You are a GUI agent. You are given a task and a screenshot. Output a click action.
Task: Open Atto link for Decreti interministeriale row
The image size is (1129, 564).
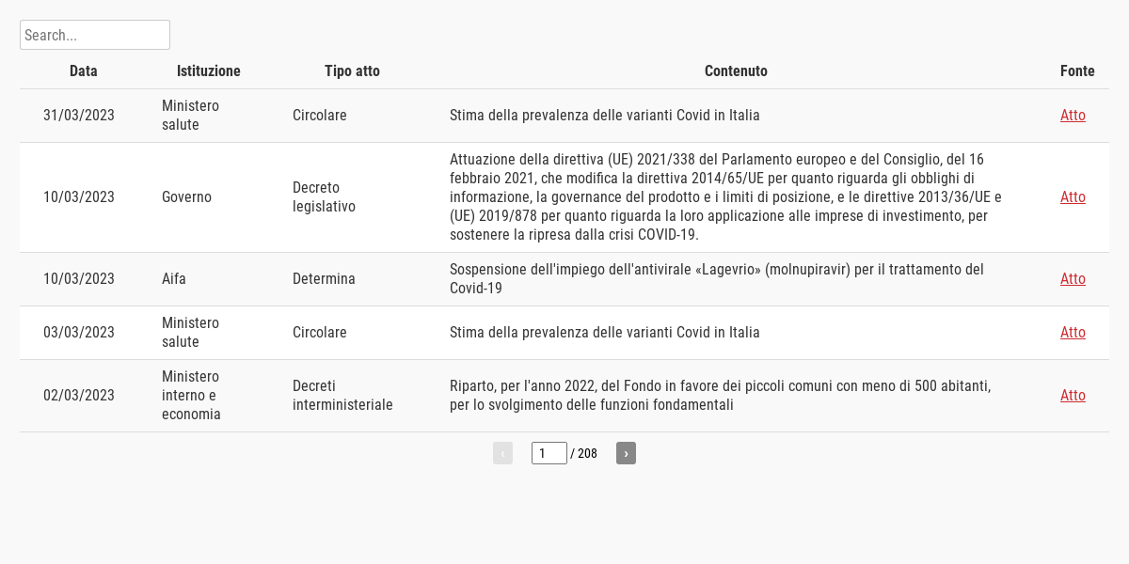point(1073,396)
